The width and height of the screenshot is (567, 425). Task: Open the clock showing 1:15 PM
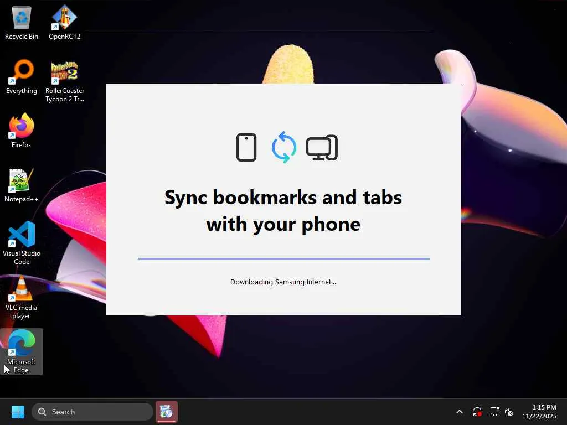(539, 412)
